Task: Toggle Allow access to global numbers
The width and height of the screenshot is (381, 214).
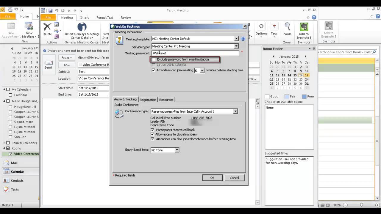Action: point(152,134)
